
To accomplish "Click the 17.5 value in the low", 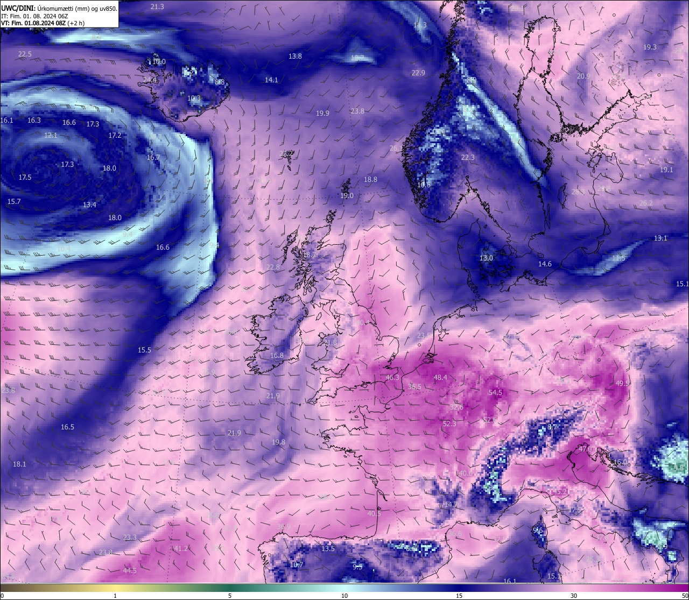I will 25,177.
